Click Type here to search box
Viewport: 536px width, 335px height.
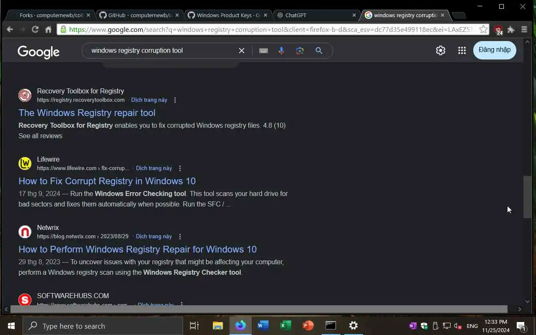pos(103,326)
